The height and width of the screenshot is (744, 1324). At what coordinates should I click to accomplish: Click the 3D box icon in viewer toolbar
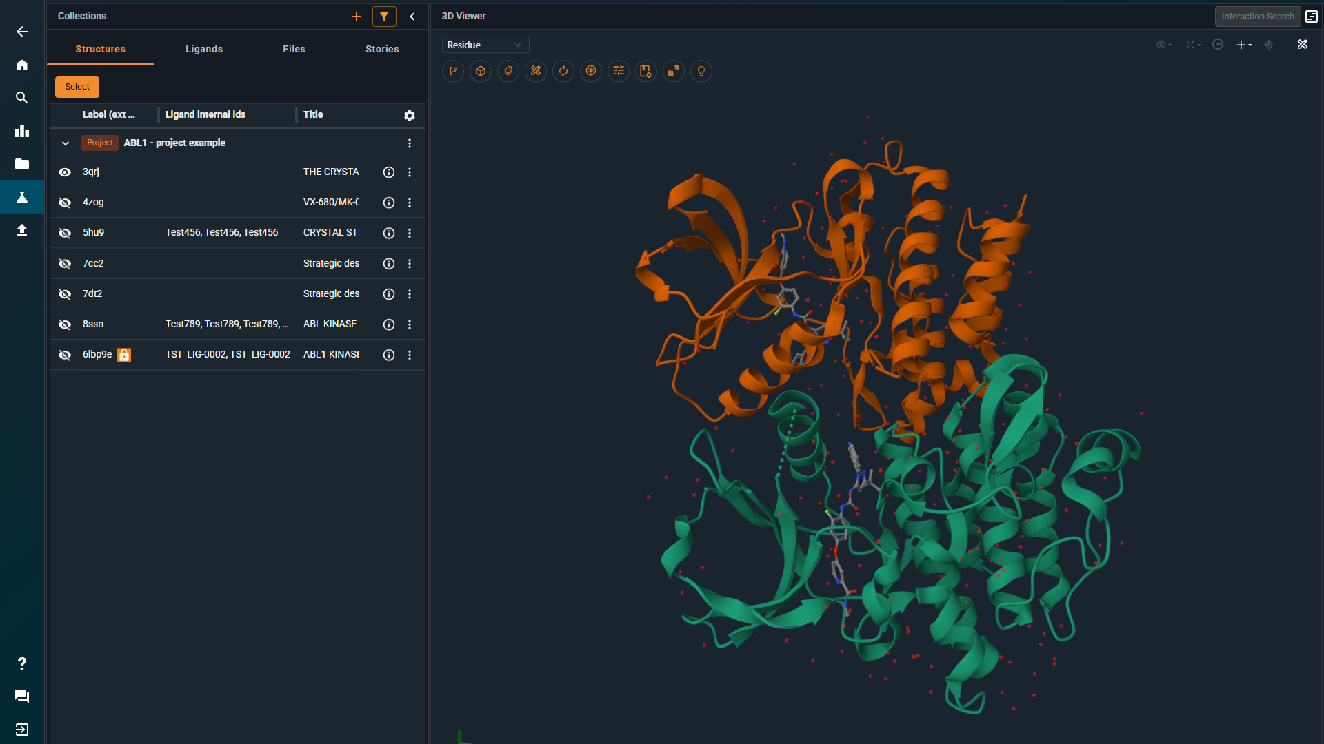[x=481, y=71]
